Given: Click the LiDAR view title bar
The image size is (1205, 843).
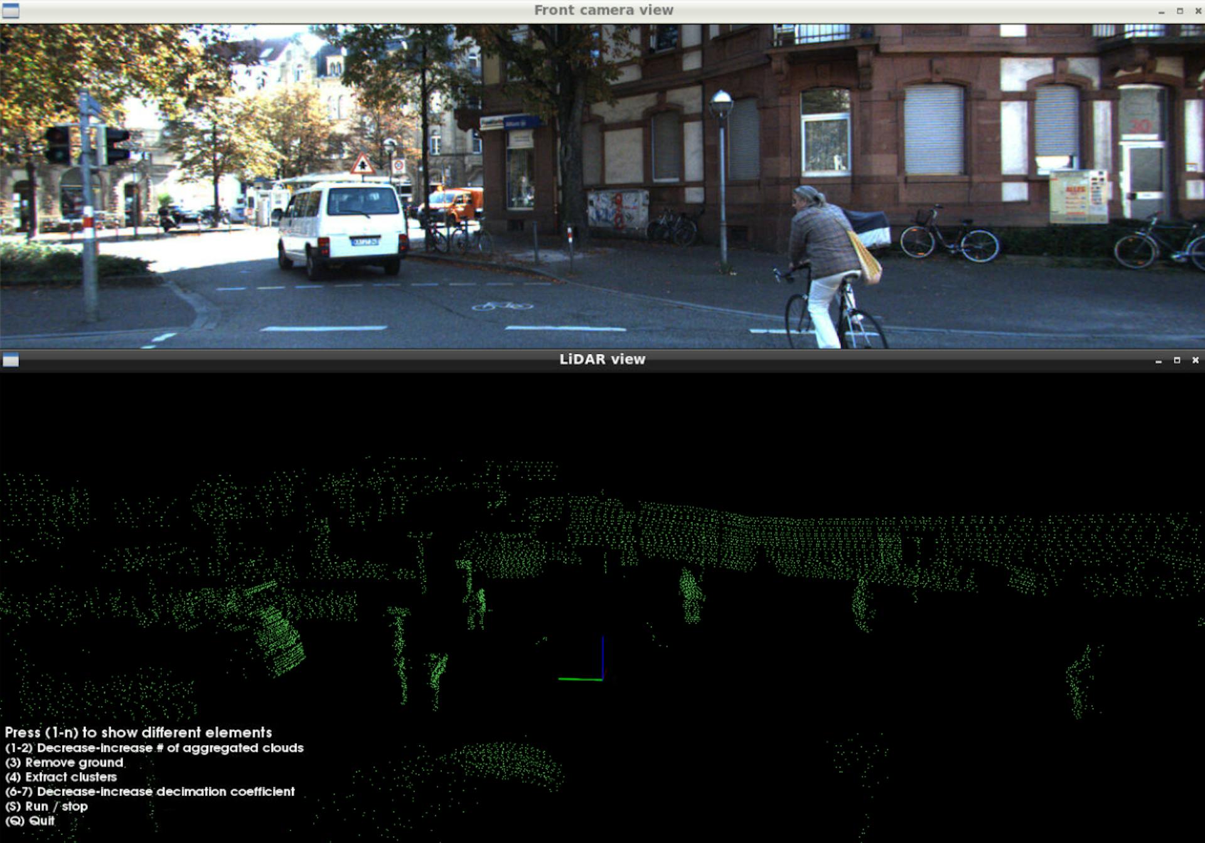Looking at the screenshot, I should coord(602,359).
